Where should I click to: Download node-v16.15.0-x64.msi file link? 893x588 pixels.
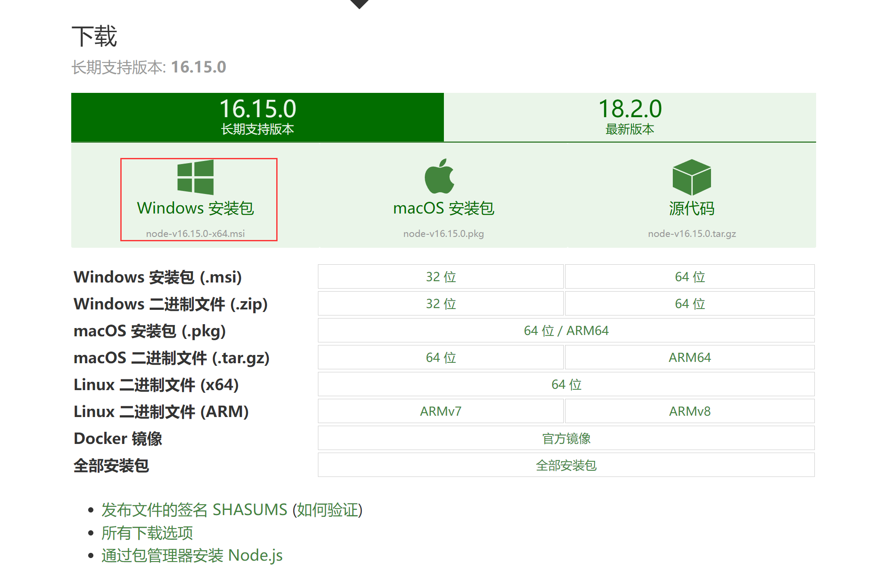195,233
